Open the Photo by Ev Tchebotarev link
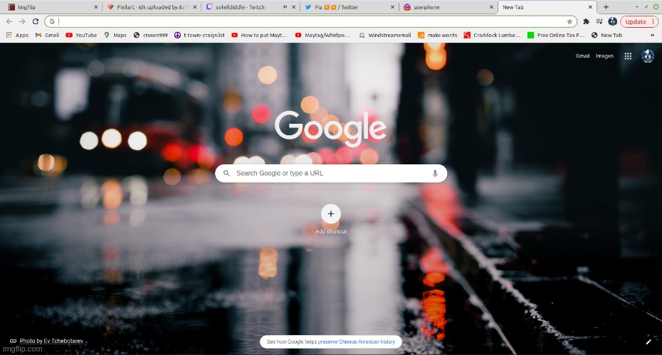 point(51,341)
